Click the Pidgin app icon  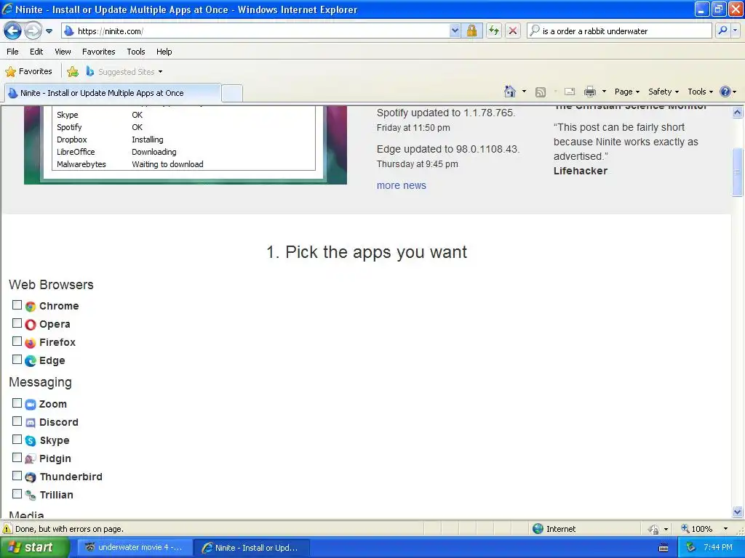[x=31, y=459]
